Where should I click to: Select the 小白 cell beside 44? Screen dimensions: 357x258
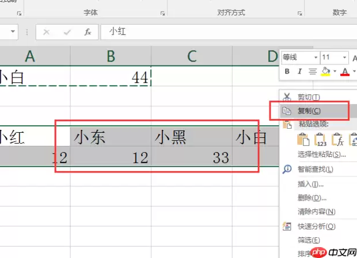point(35,76)
